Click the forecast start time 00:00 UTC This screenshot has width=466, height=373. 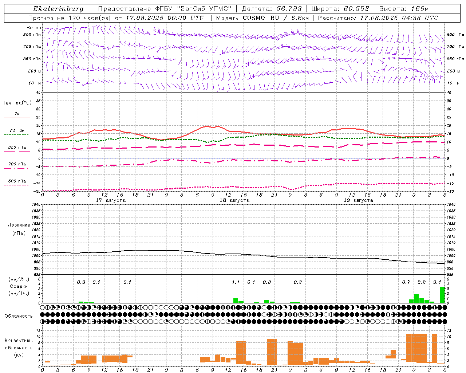(x=186, y=18)
